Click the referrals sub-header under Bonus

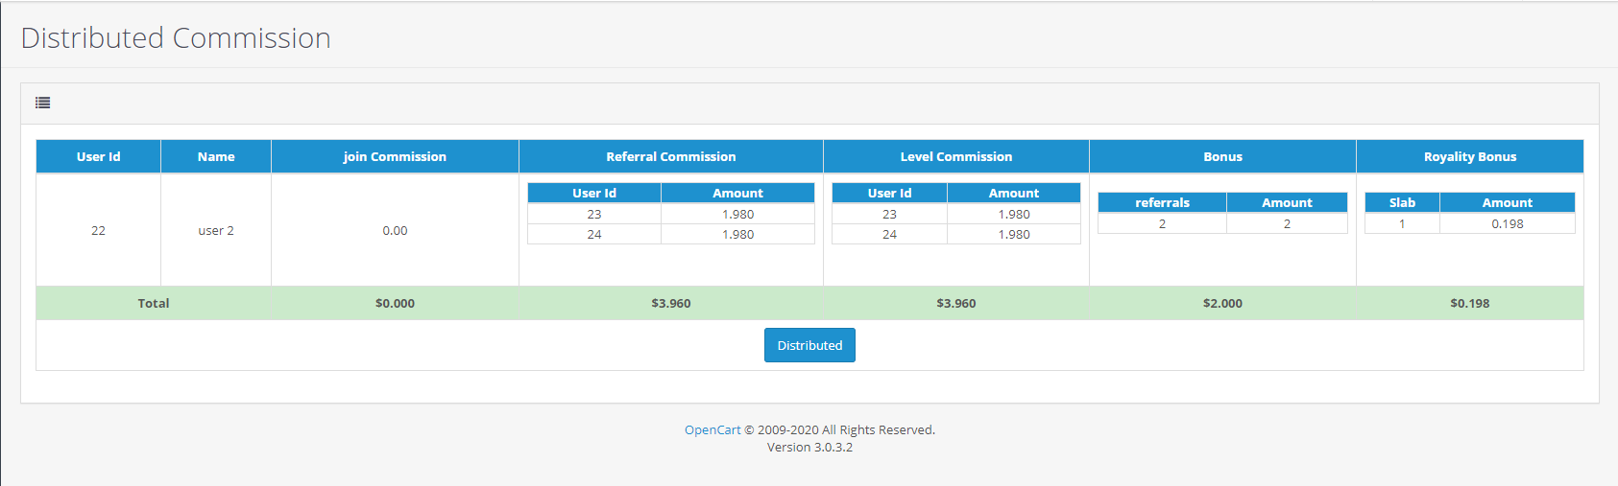click(1162, 202)
